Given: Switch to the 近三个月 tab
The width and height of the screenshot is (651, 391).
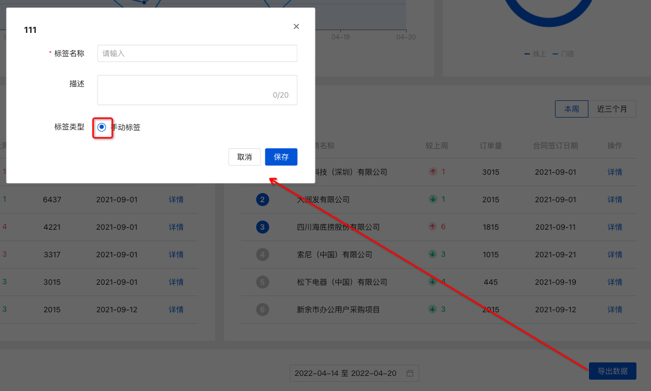Looking at the screenshot, I should click(612, 108).
